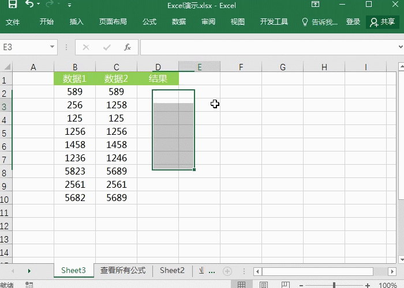Click the horizontal scrollbar right arrow
Image resolution: width=404 pixels, height=288 pixels.
pos(392,271)
